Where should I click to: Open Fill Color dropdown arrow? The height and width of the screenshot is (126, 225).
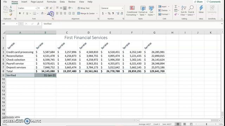coord(45,13)
